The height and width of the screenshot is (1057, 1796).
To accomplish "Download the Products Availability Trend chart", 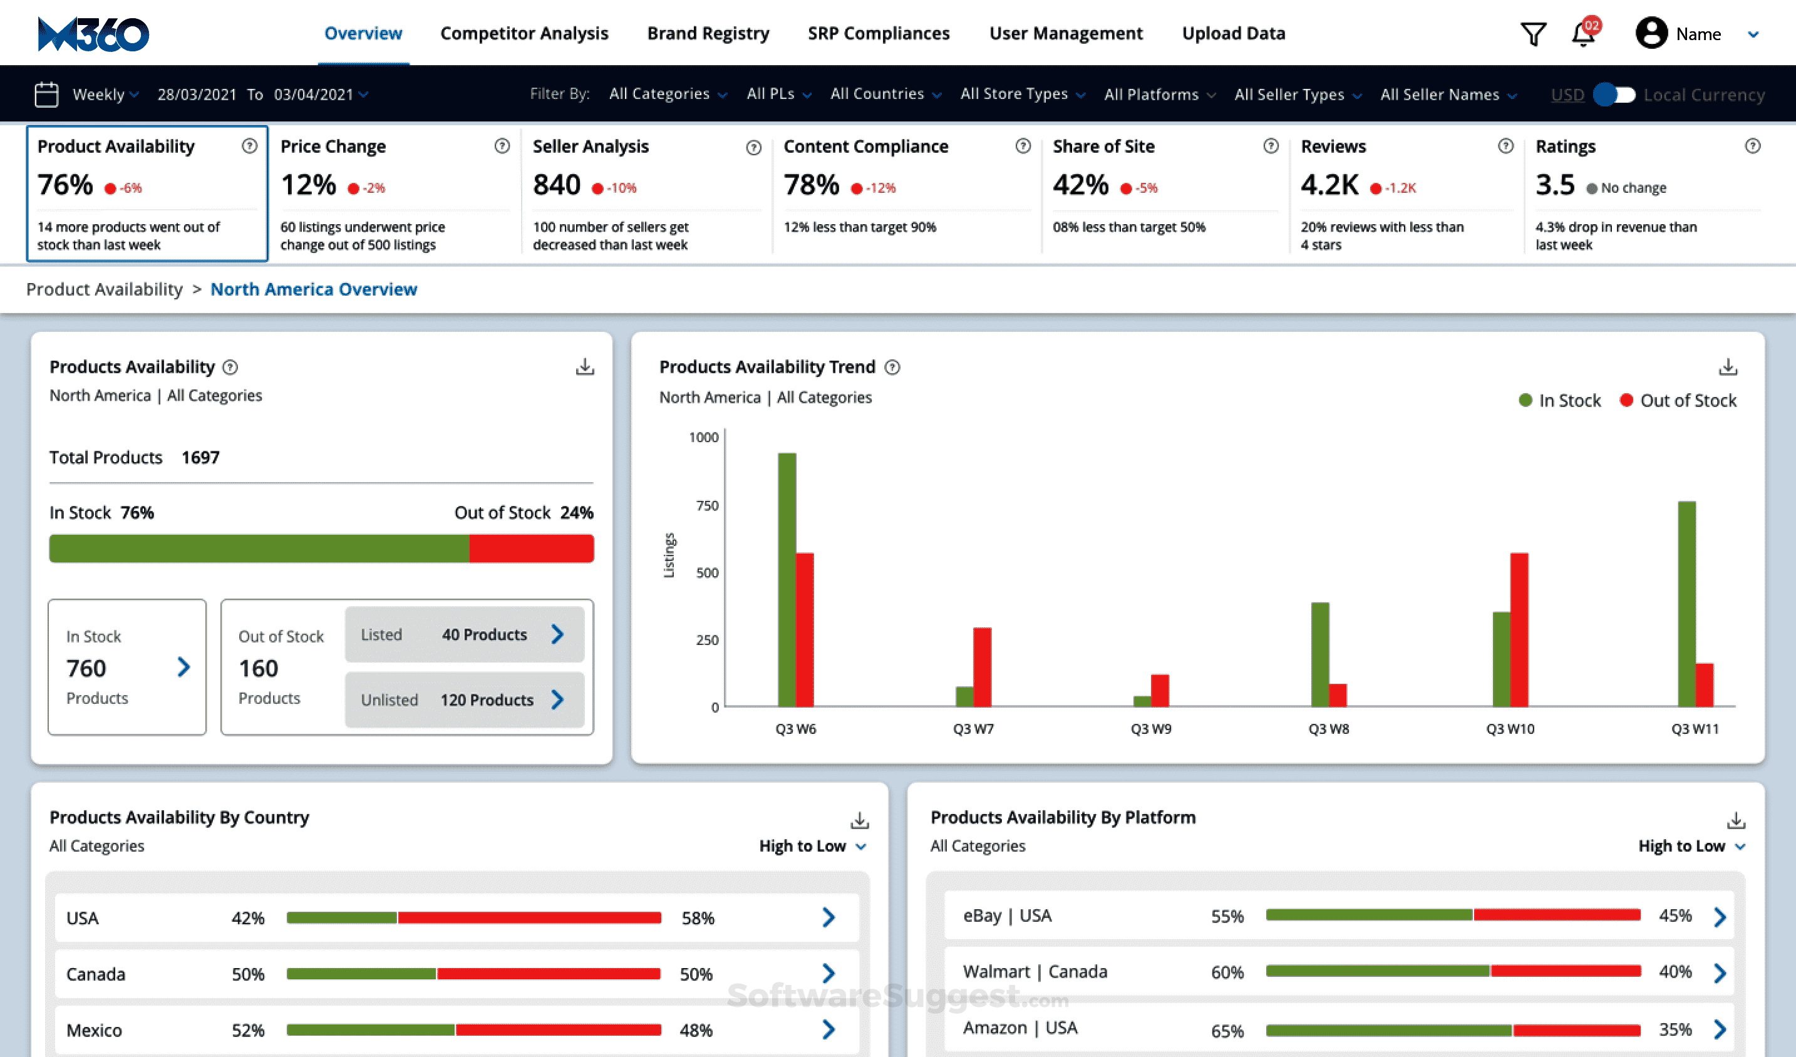I will 1728,366.
